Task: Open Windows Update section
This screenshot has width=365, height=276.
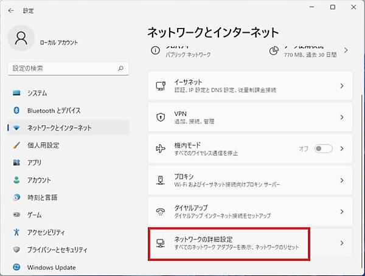Action: click(x=68, y=267)
